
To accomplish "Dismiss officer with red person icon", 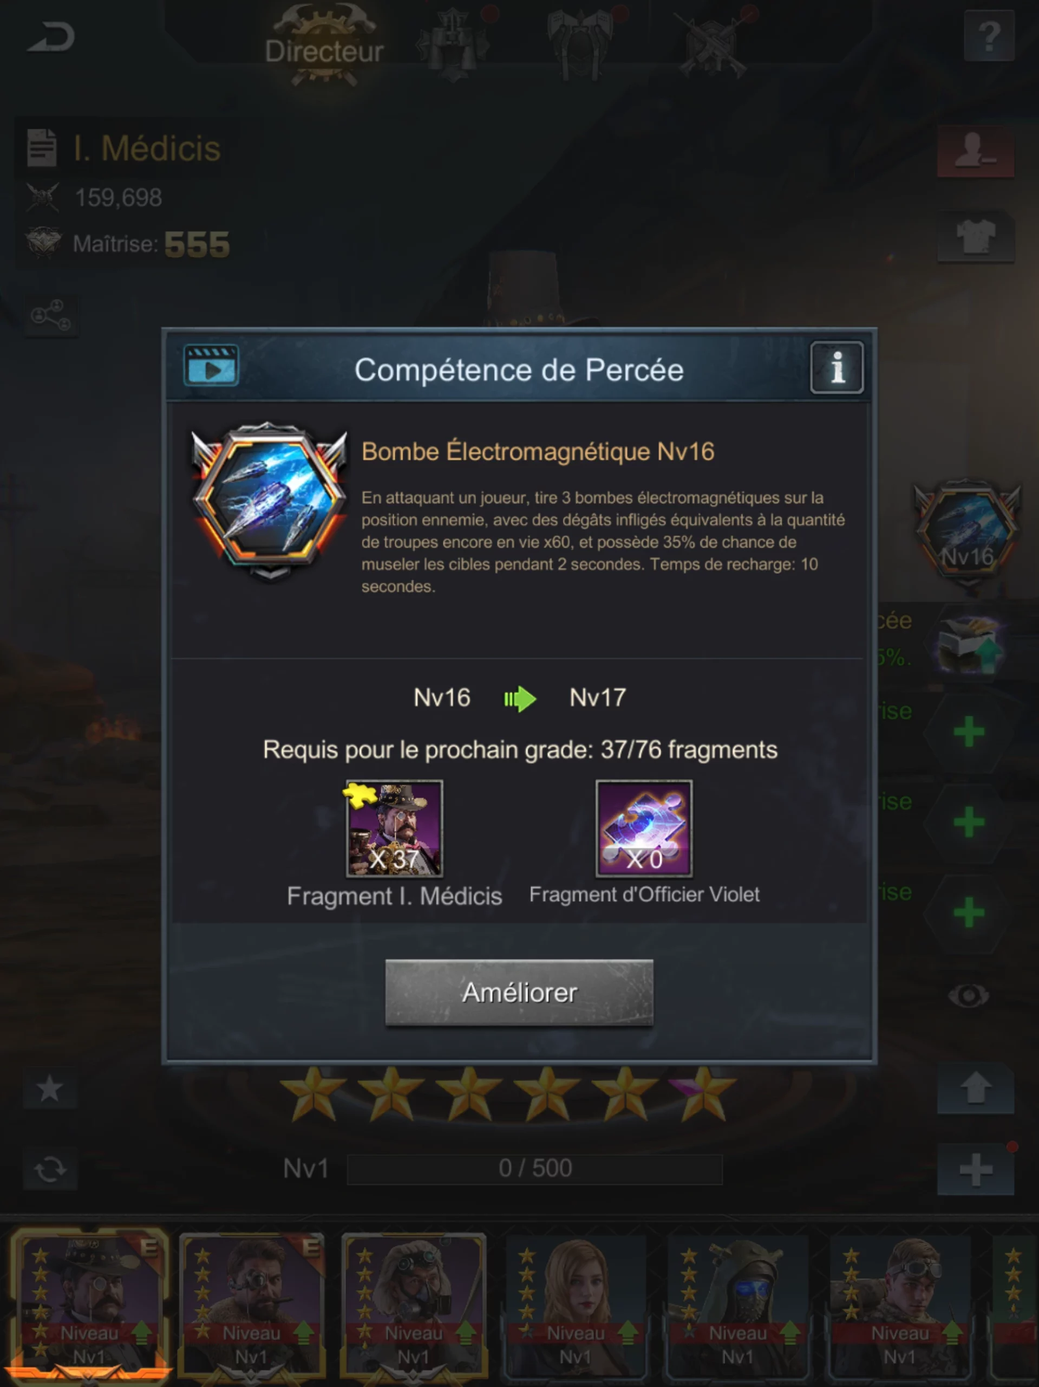I will point(975,152).
